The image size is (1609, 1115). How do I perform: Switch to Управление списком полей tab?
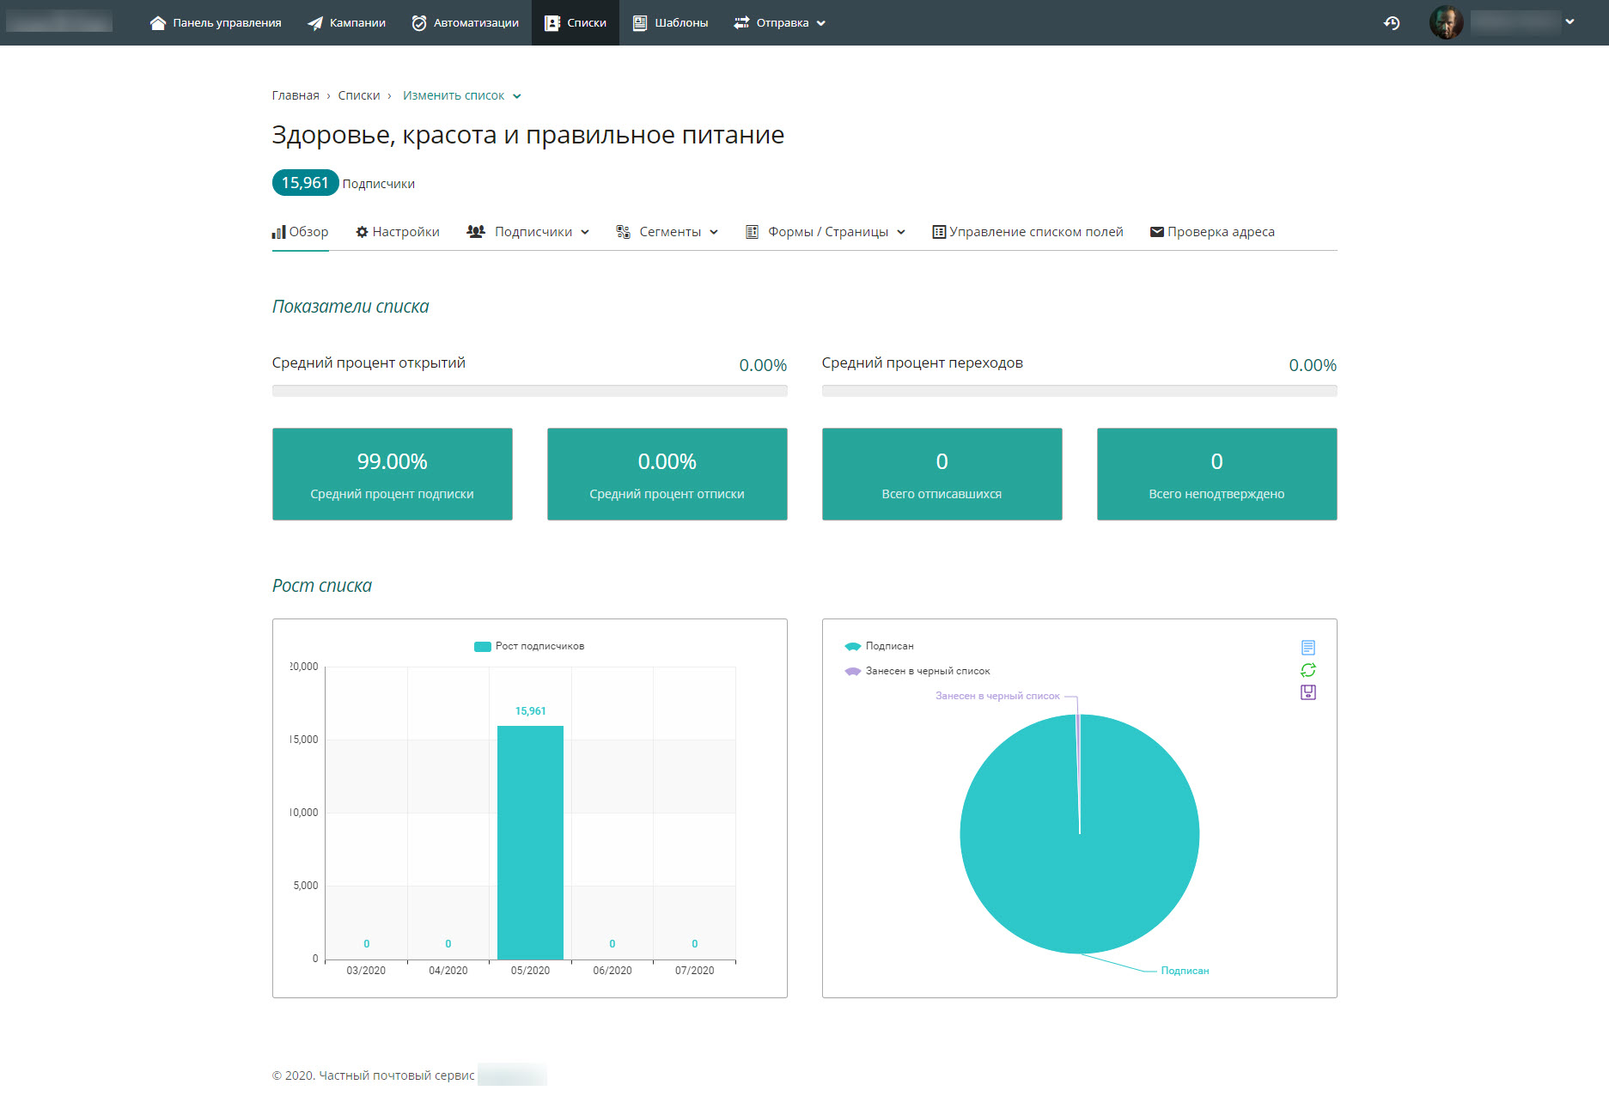1027,232
